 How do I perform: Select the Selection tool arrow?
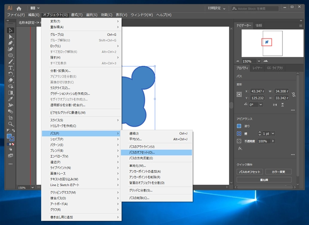10,30
